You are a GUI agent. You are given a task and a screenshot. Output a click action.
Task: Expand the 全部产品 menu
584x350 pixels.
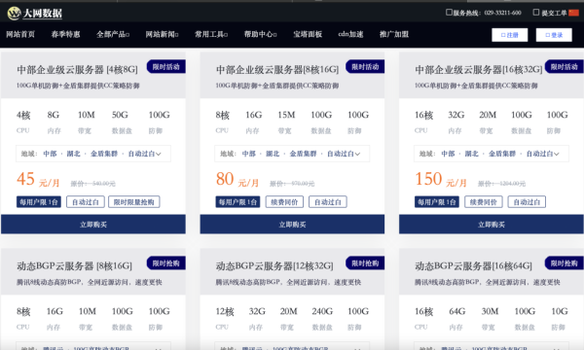coord(113,34)
